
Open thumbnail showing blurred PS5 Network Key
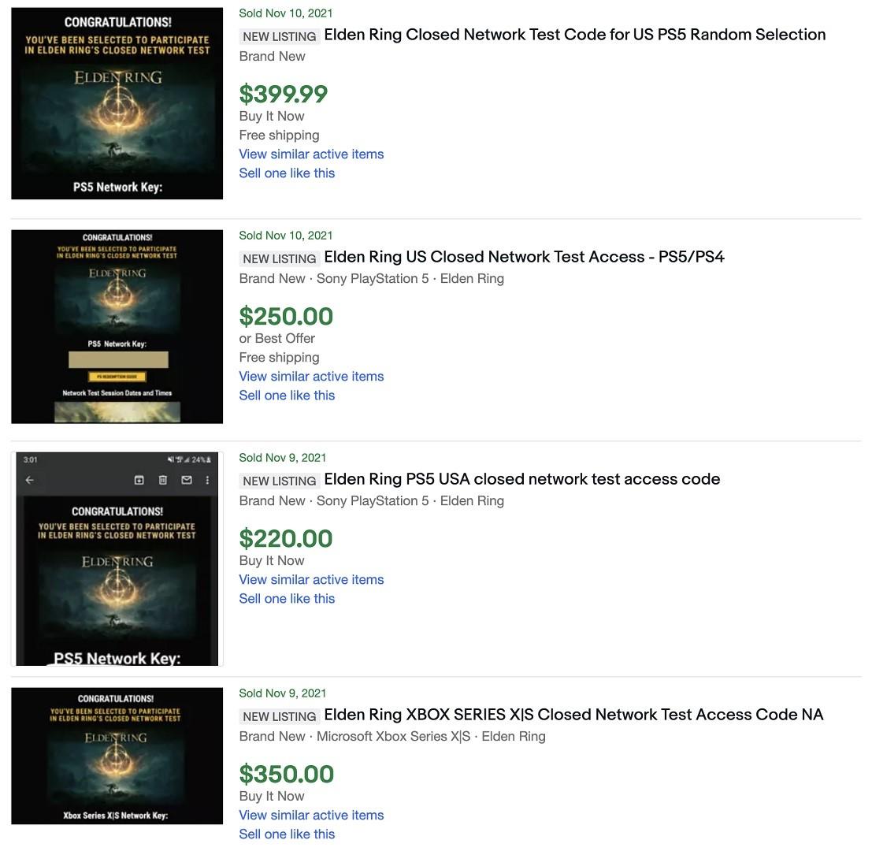click(117, 326)
